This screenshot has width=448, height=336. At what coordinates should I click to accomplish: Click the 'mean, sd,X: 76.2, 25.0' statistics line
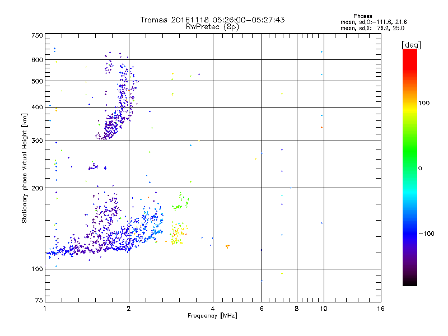click(372, 28)
